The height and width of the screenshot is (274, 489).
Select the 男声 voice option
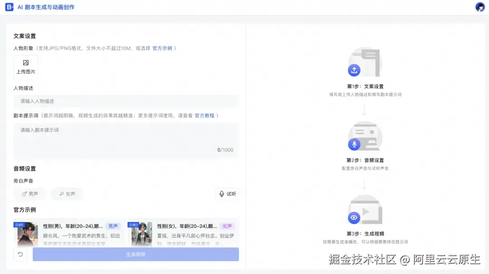coord(30,194)
